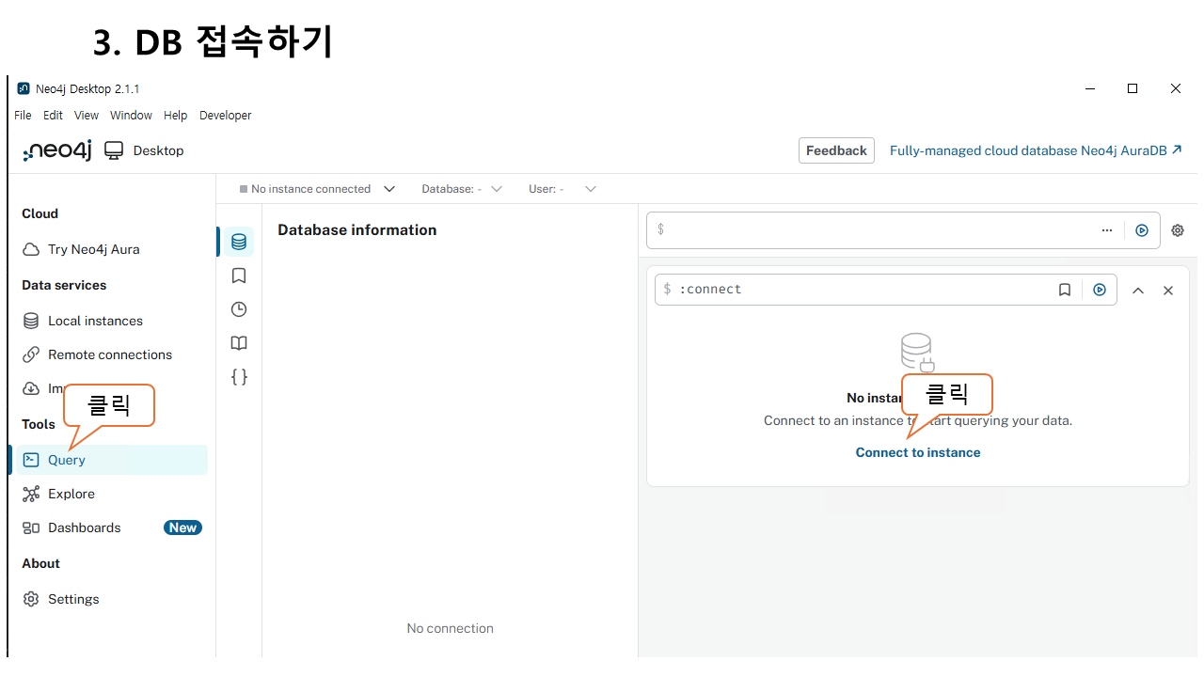
Task: Open the reference guides book icon
Action: [239, 343]
